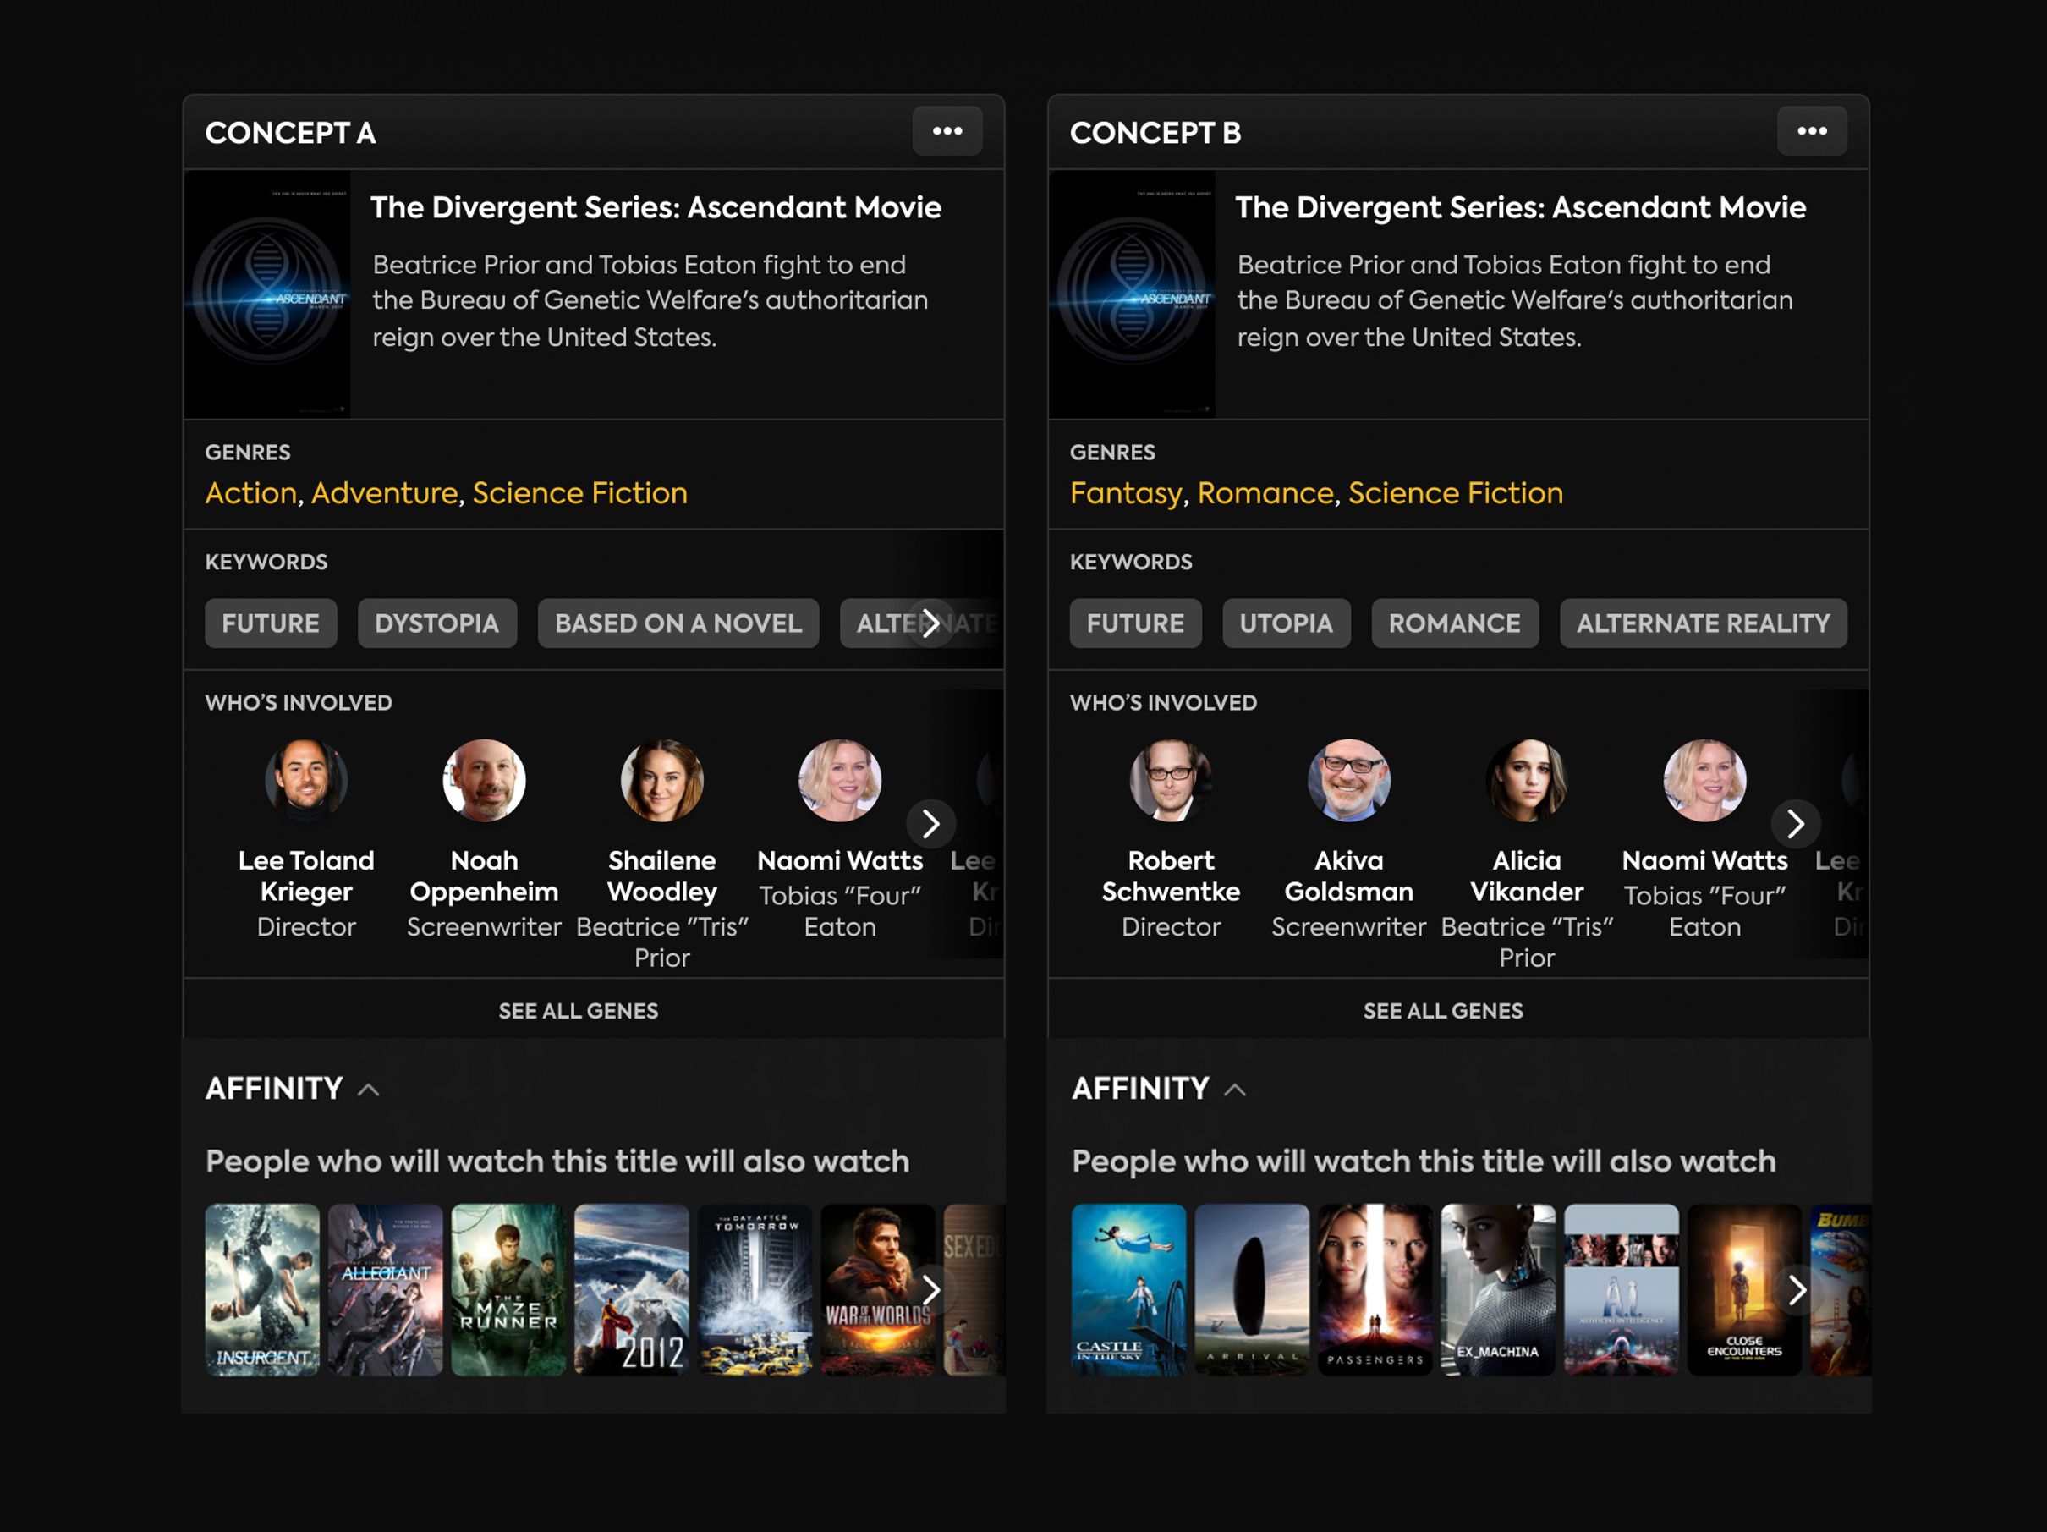
Task: Click FUTURE keyword in Concept B
Action: tap(1135, 623)
